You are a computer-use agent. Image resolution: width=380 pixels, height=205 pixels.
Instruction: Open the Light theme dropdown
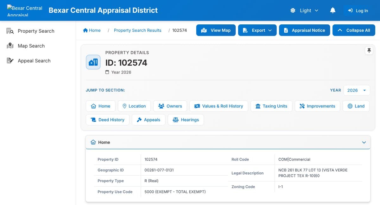304,10
